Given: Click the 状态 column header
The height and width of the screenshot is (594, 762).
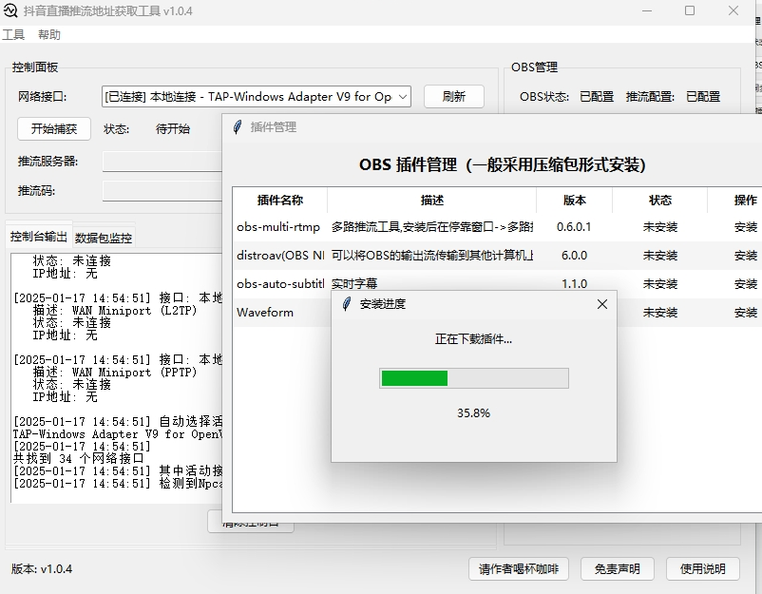Looking at the screenshot, I should pos(660,200).
